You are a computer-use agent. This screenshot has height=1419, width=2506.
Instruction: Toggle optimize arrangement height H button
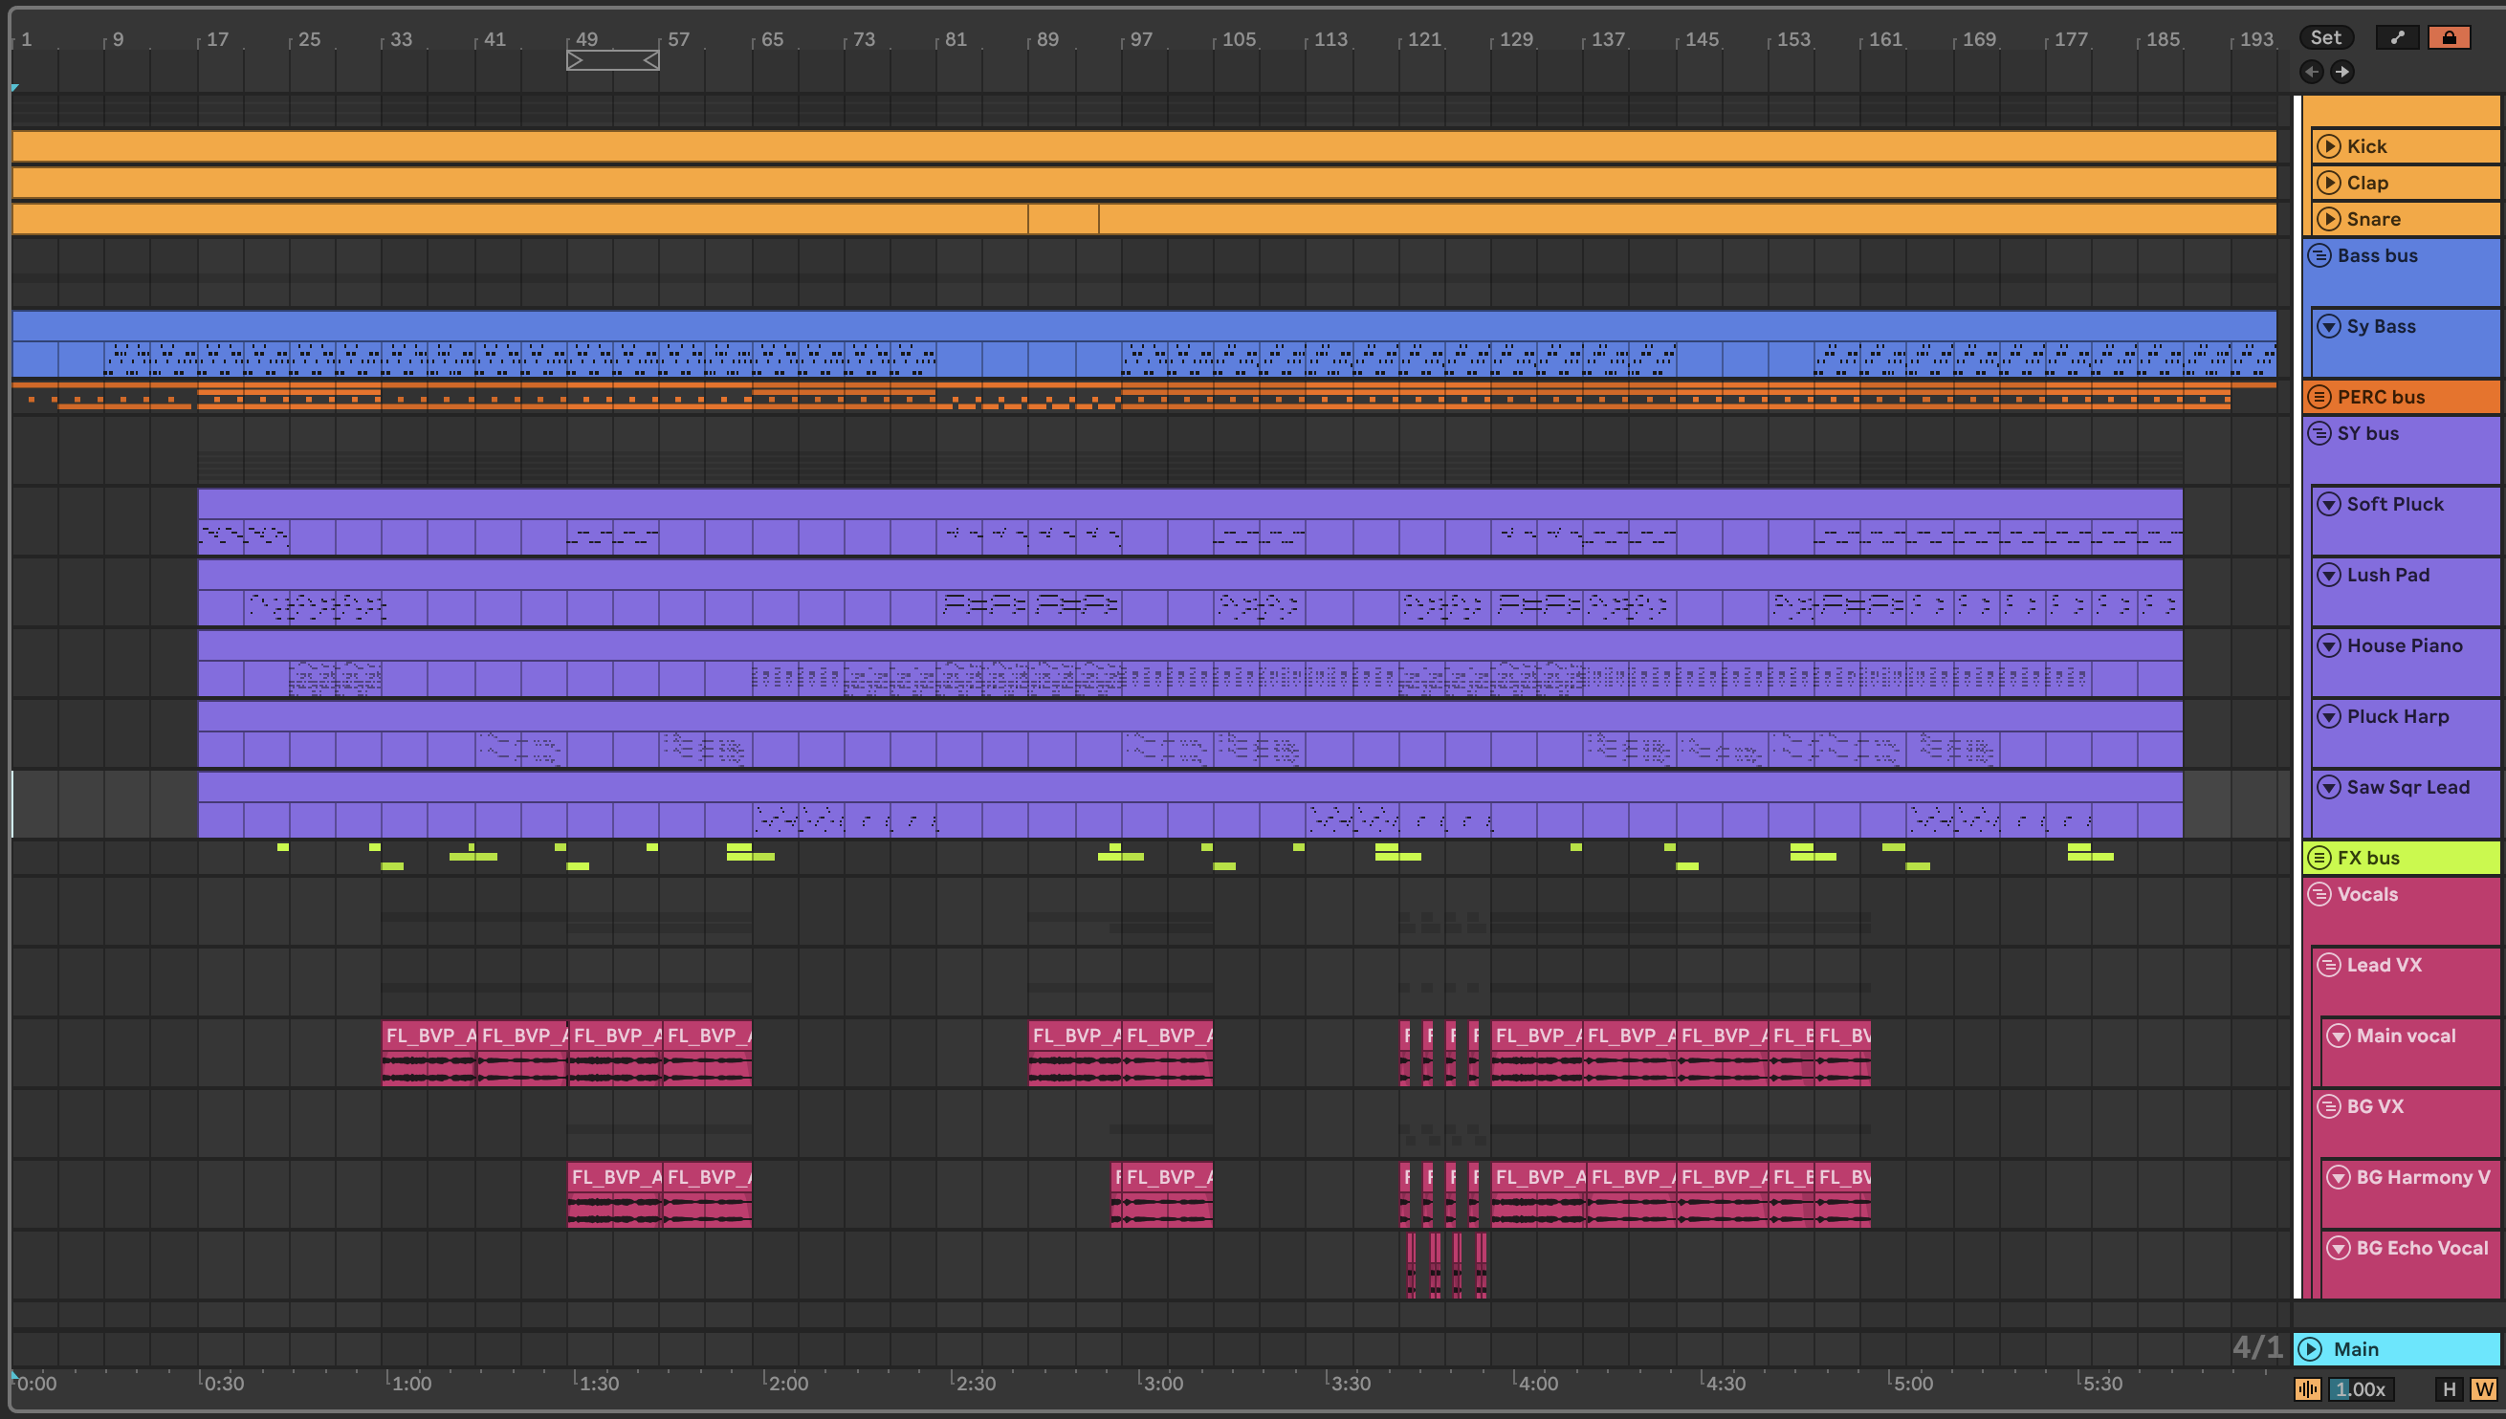pyautogui.click(x=2449, y=1388)
